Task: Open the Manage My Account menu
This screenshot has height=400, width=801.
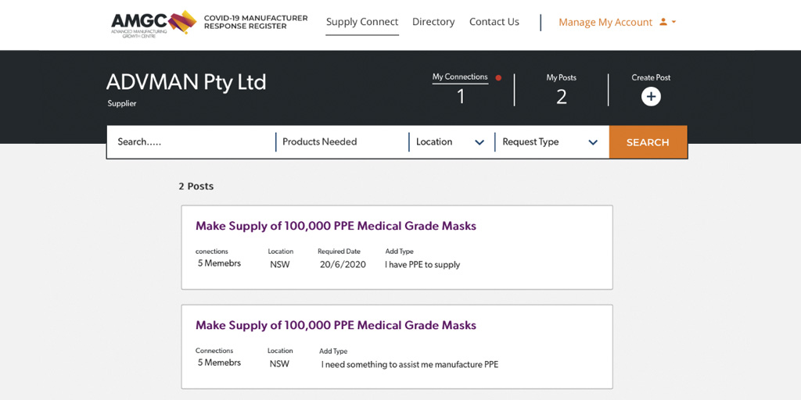Action: 605,22
